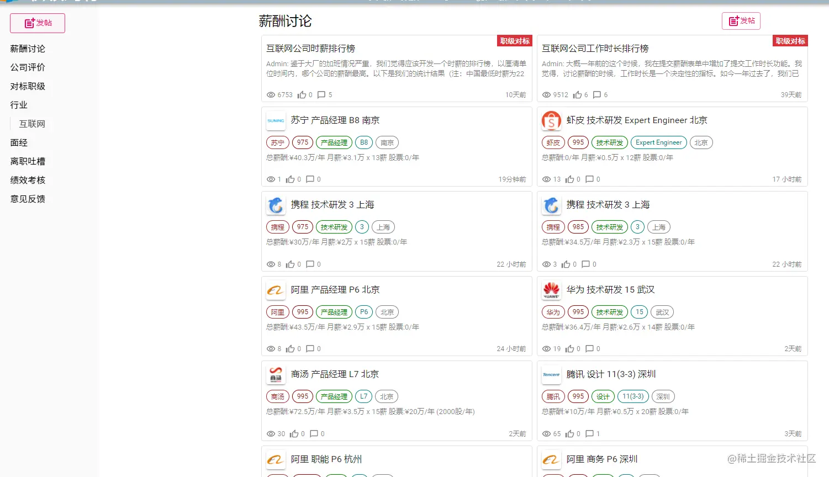Click the 发帖 button in the sidebar

pyautogui.click(x=38, y=23)
